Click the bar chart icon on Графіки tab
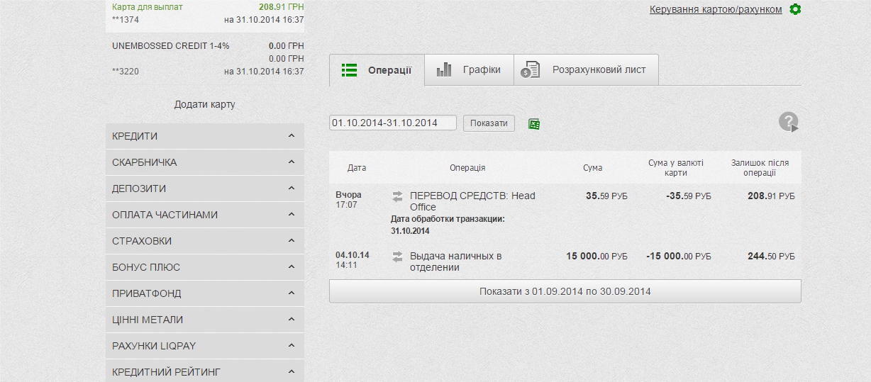This screenshot has height=382, width=871. 444,69
